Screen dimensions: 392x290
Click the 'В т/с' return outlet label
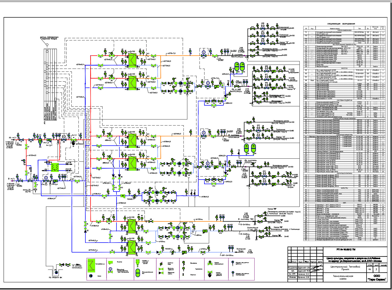(12, 179)
